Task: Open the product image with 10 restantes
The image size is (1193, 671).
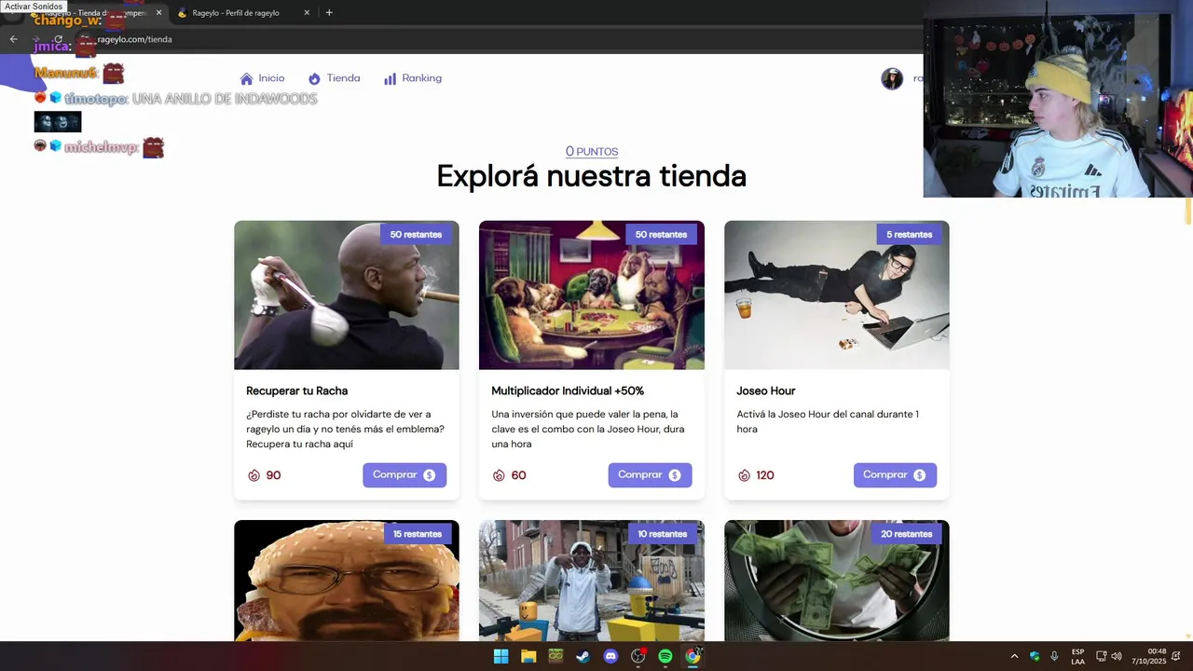Action: [592, 581]
